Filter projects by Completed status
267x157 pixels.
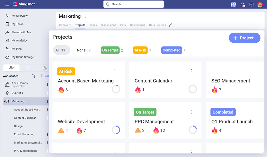point(171,50)
